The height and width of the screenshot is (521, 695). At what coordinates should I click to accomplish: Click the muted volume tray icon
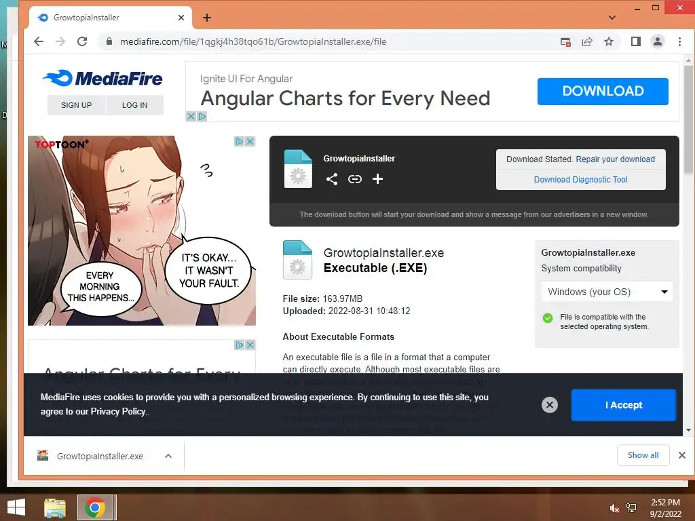coord(614,508)
